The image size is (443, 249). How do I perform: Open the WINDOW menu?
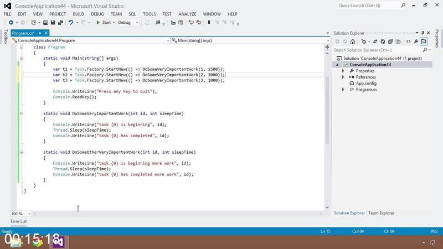point(212,14)
